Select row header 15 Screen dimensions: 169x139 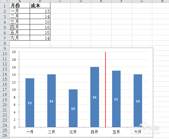tap(5, 79)
